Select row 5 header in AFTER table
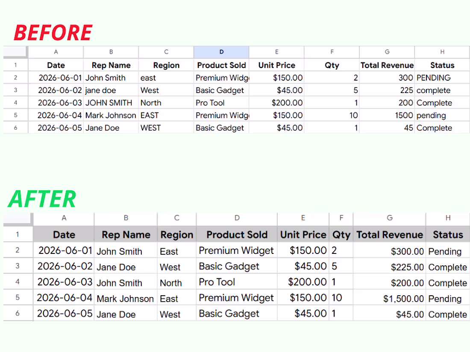 (18, 297)
